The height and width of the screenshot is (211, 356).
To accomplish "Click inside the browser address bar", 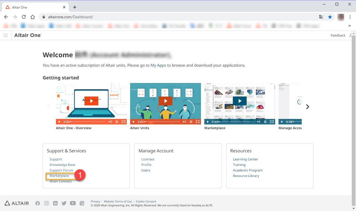I will point(111,17).
